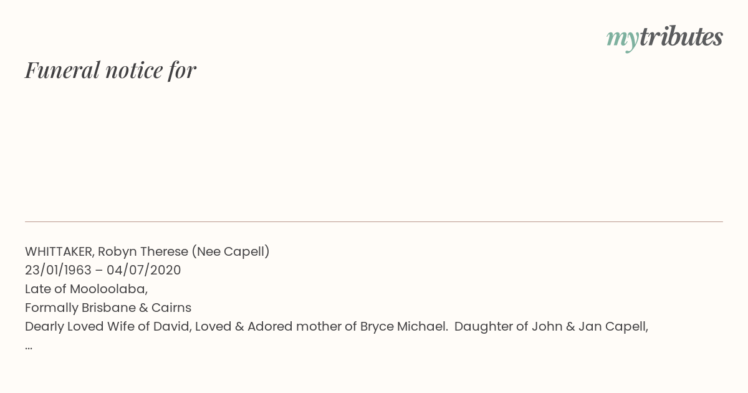Screen dimensions: 748x393
Task: Click the death date 04/07/2020
Action: tap(144, 271)
